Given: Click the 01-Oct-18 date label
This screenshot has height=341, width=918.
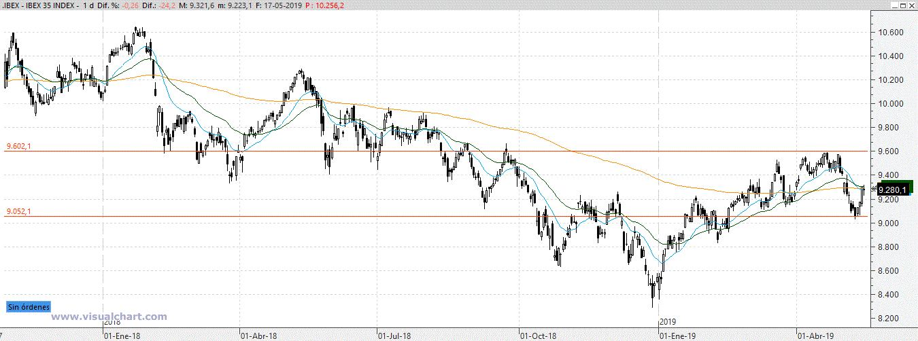Looking at the screenshot, I should coord(538,336).
